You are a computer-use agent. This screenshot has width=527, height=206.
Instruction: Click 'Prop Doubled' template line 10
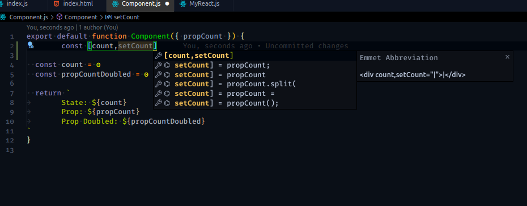point(133,121)
